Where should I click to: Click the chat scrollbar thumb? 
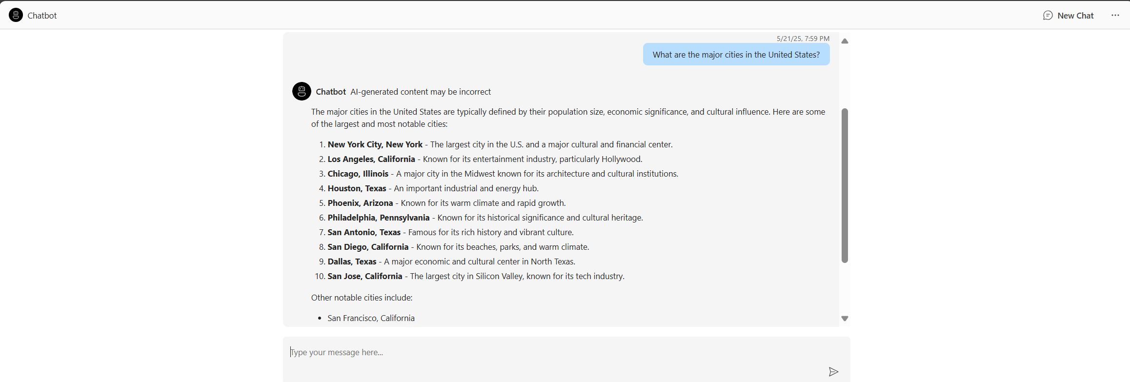coord(845,185)
